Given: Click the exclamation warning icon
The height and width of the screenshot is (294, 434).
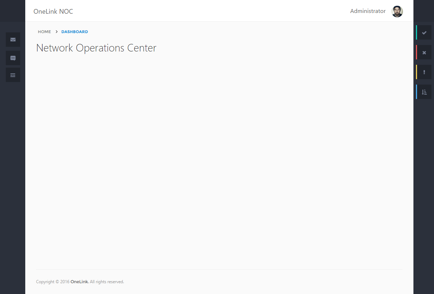Looking at the screenshot, I should click(x=424, y=72).
